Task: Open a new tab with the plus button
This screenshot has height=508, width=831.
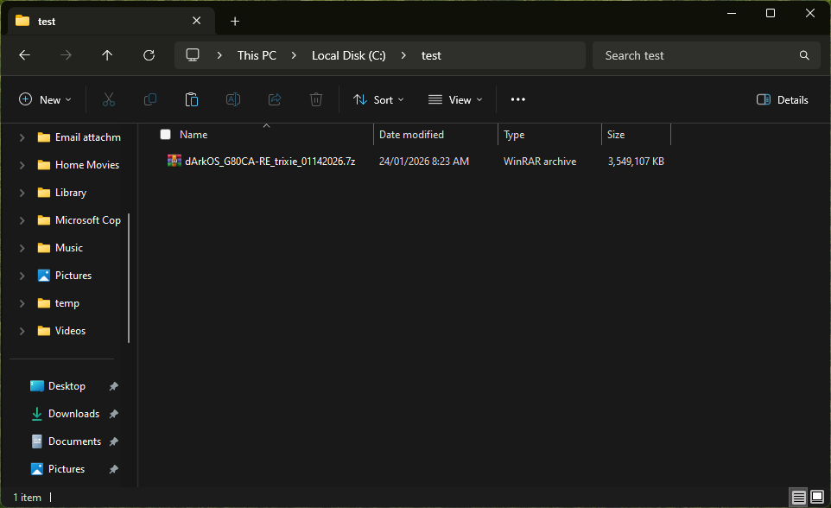Action: coord(235,22)
